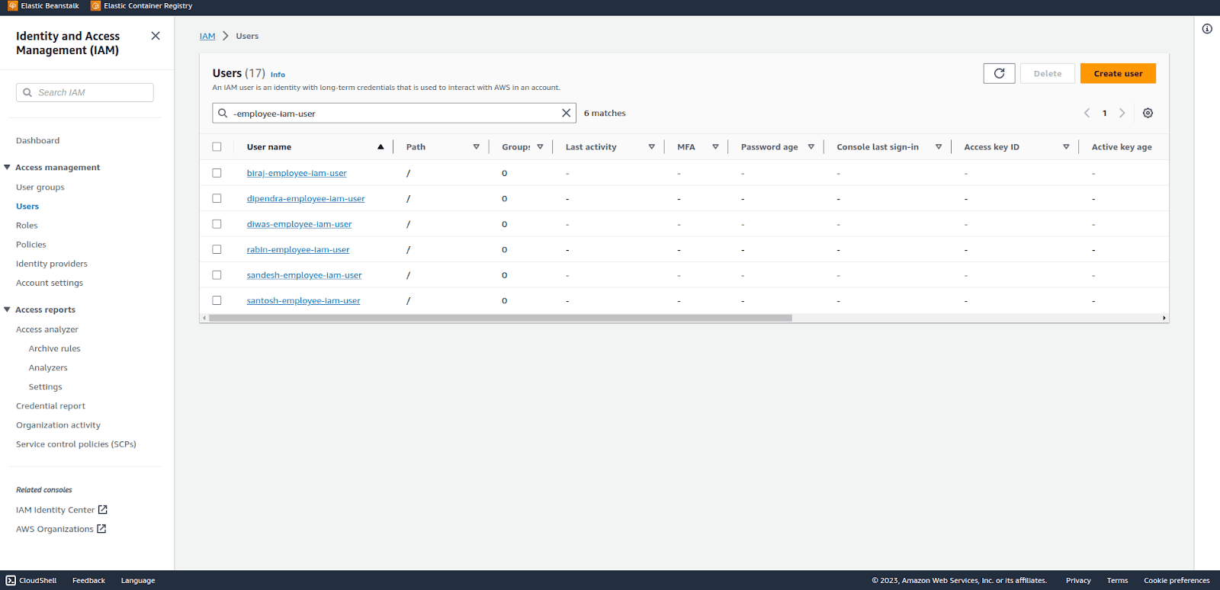Open Credential report
This screenshot has height=590, width=1220.
point(50,406)
